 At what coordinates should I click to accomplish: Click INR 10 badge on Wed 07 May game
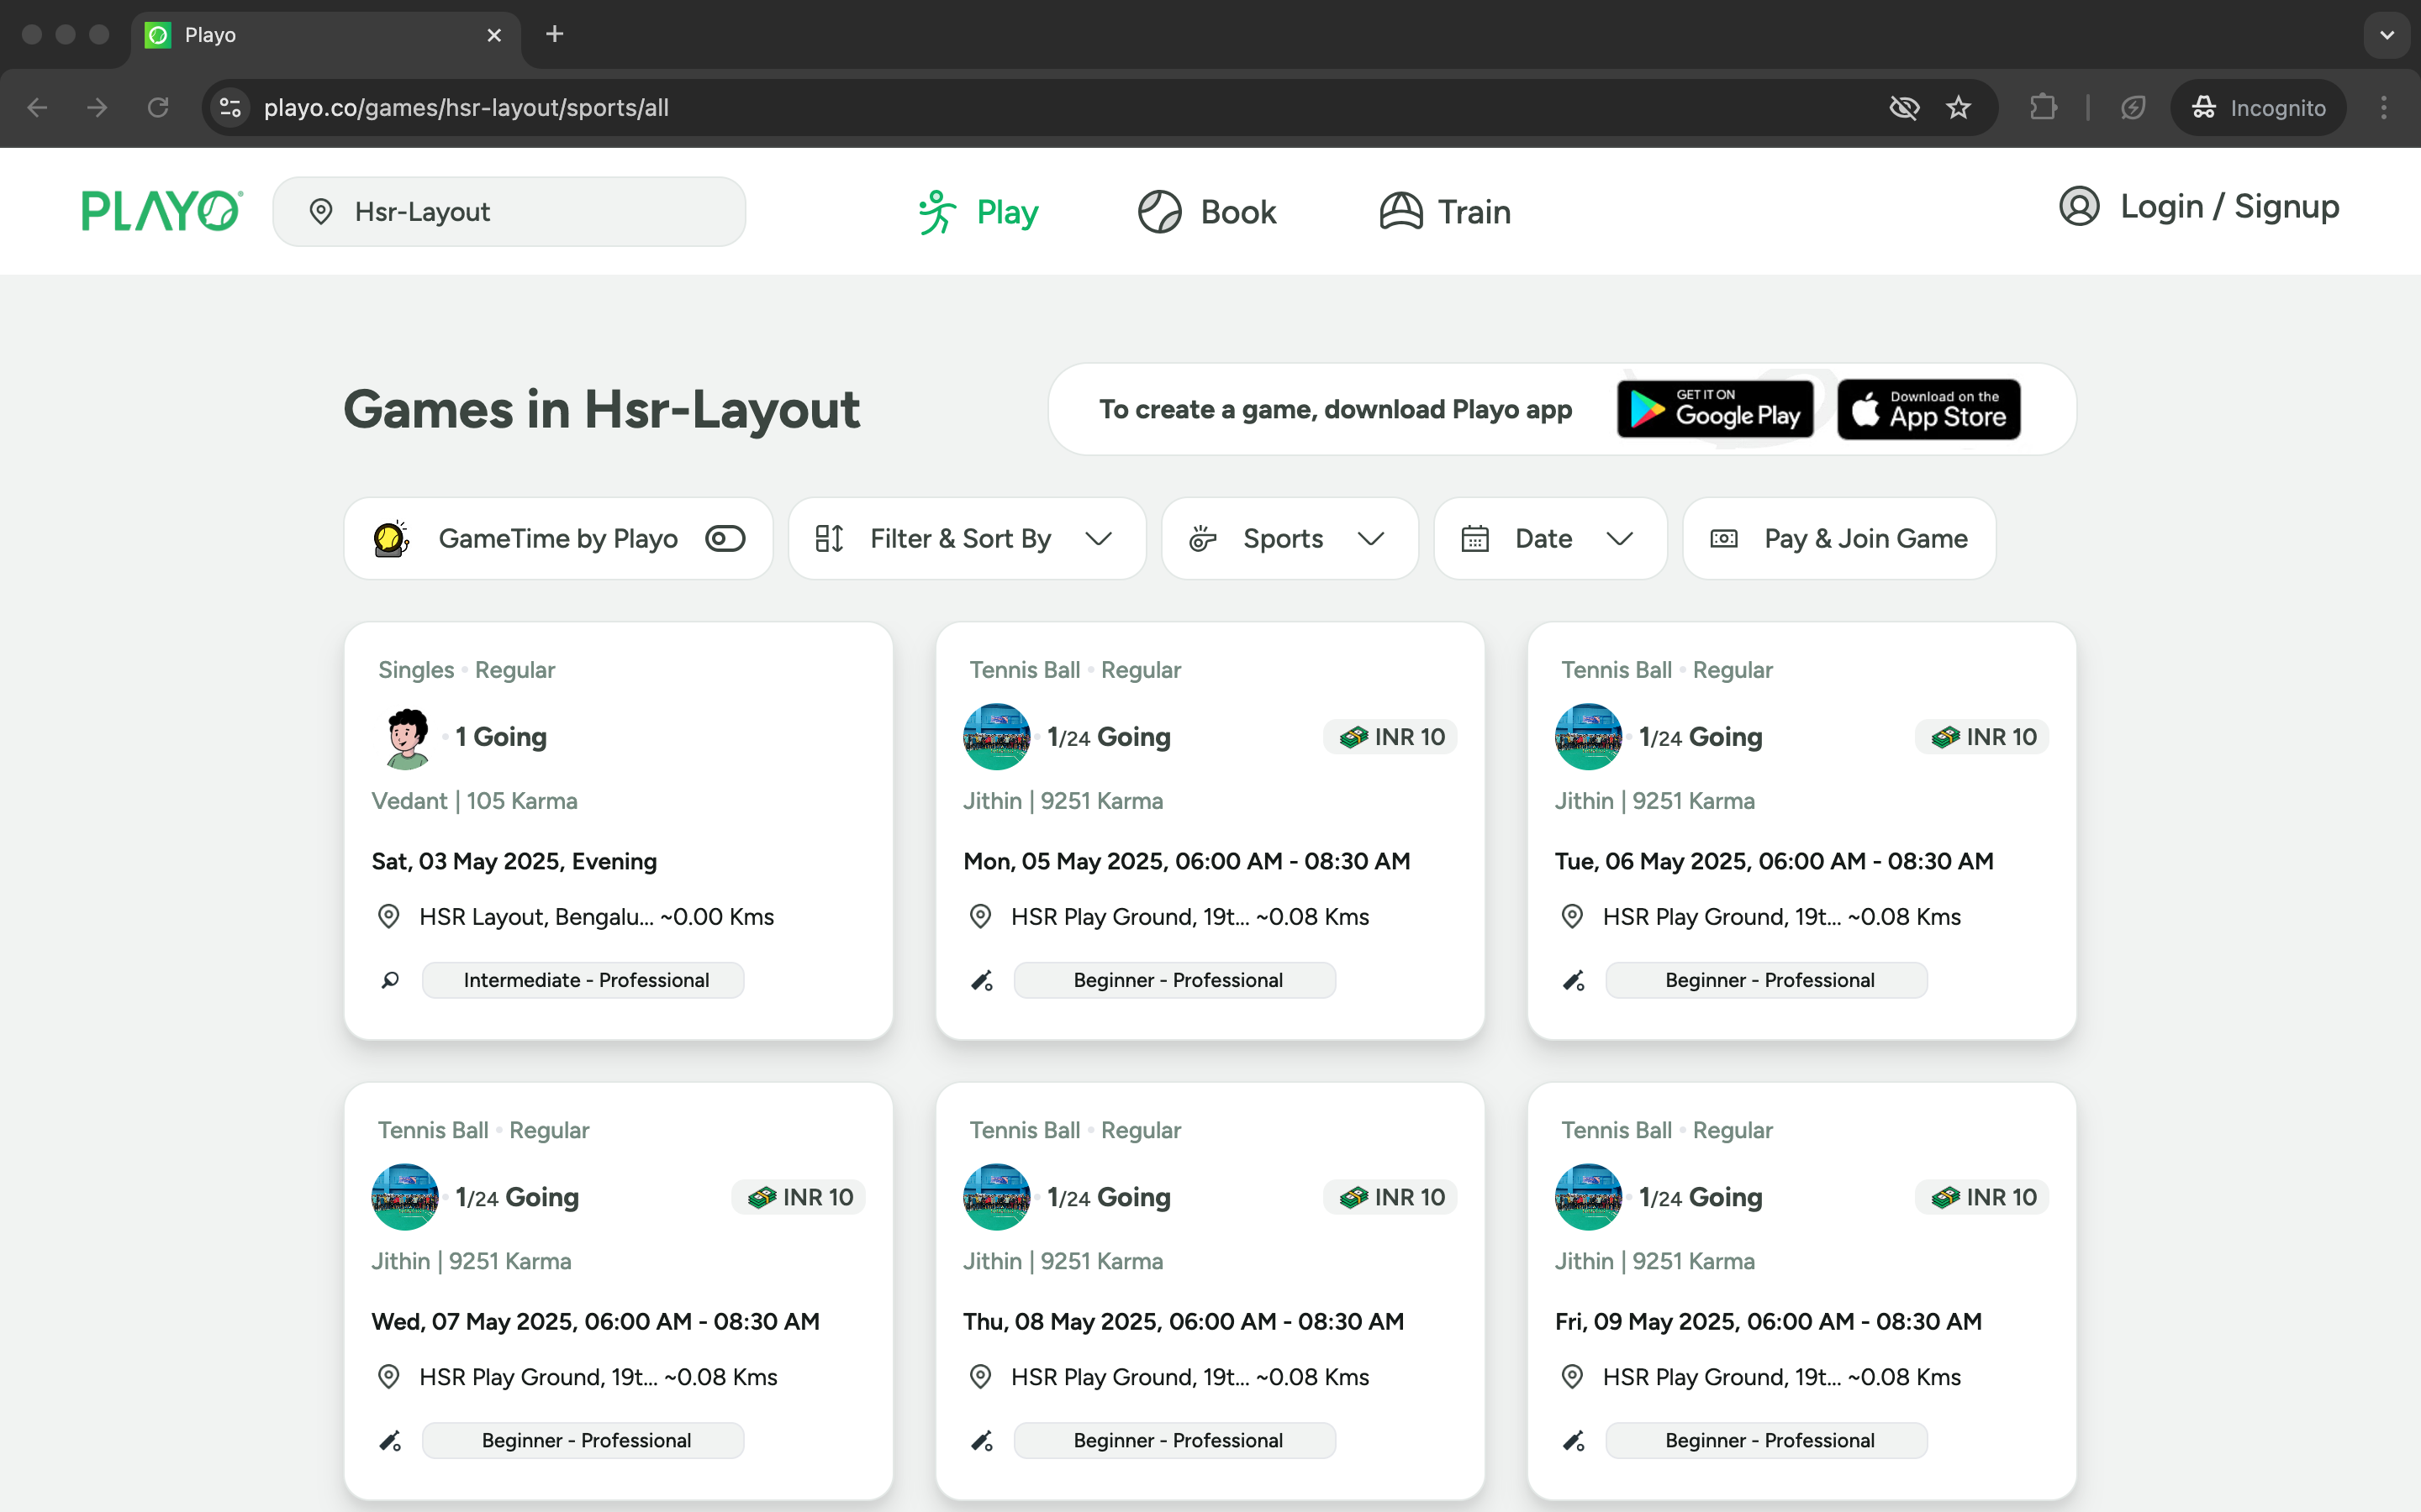(x=799, y=1197)
